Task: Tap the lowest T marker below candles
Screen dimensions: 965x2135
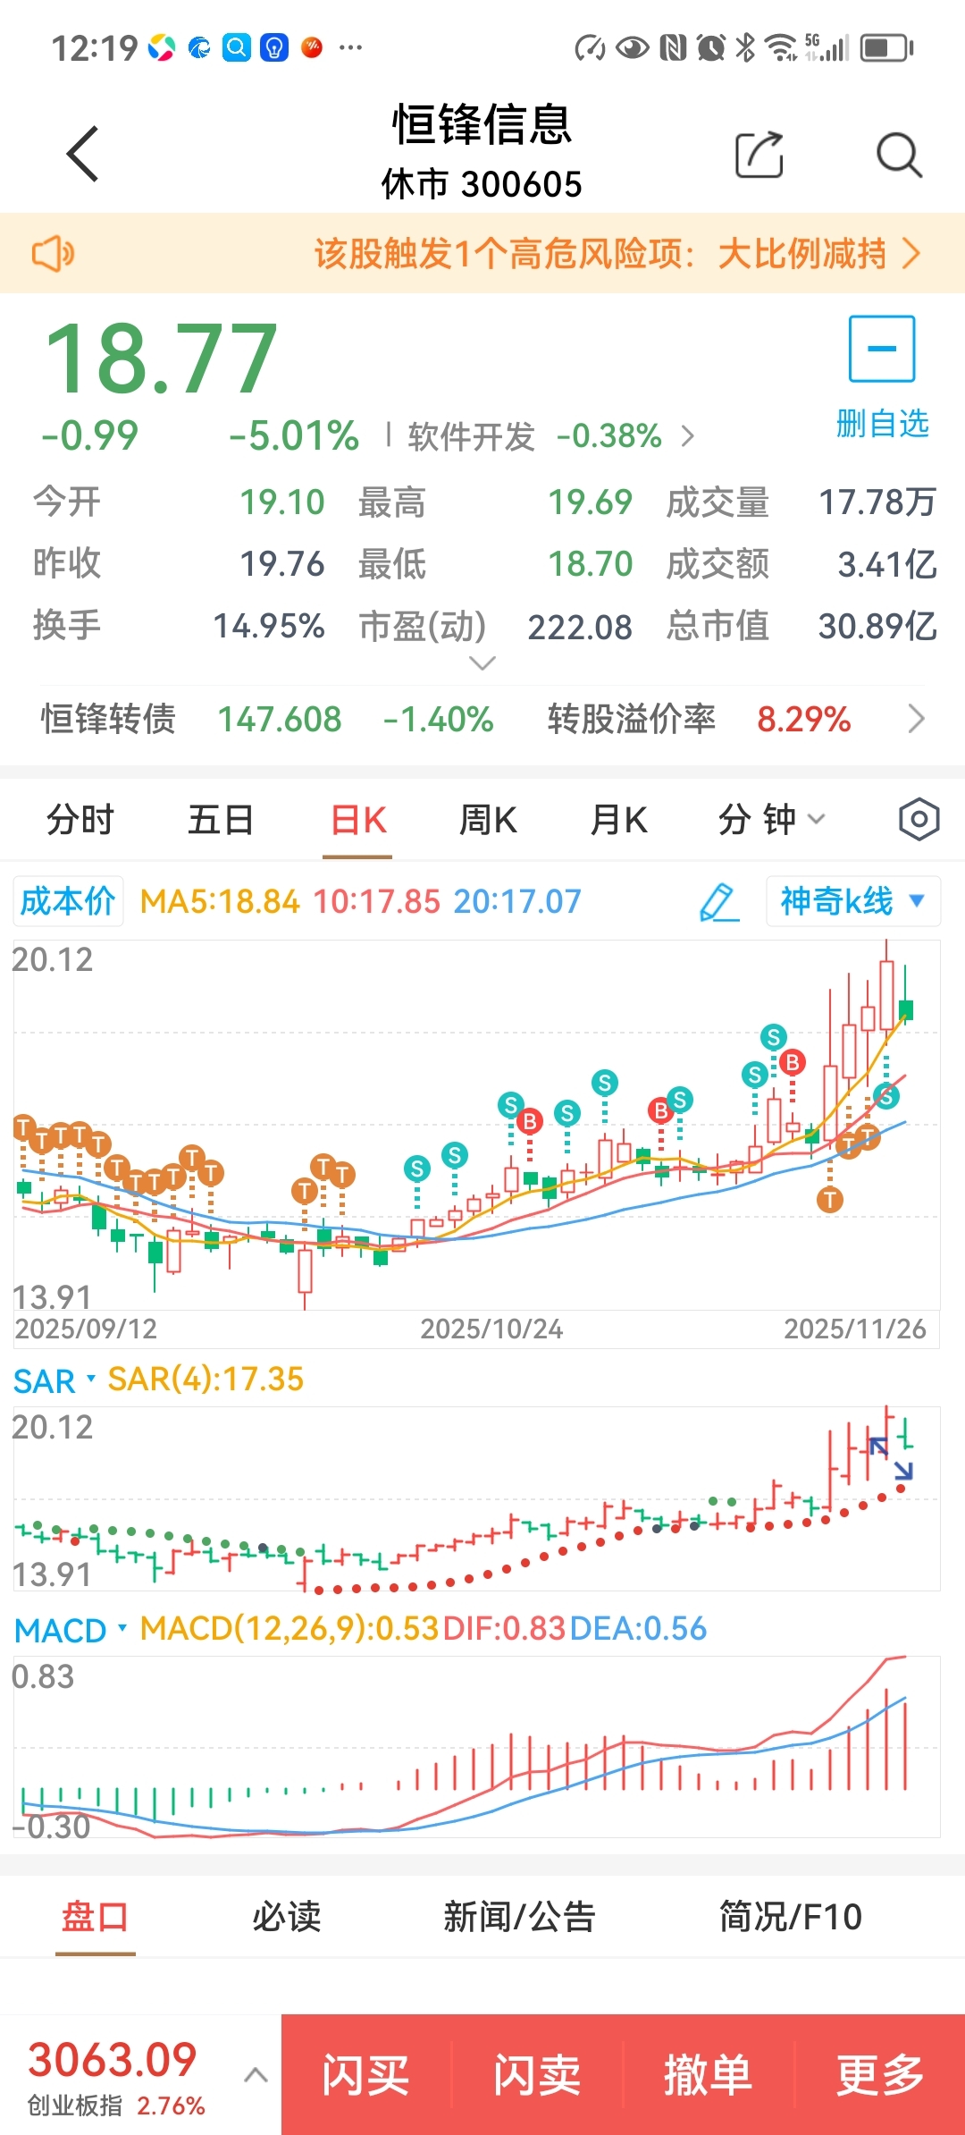Action: 830,1200
